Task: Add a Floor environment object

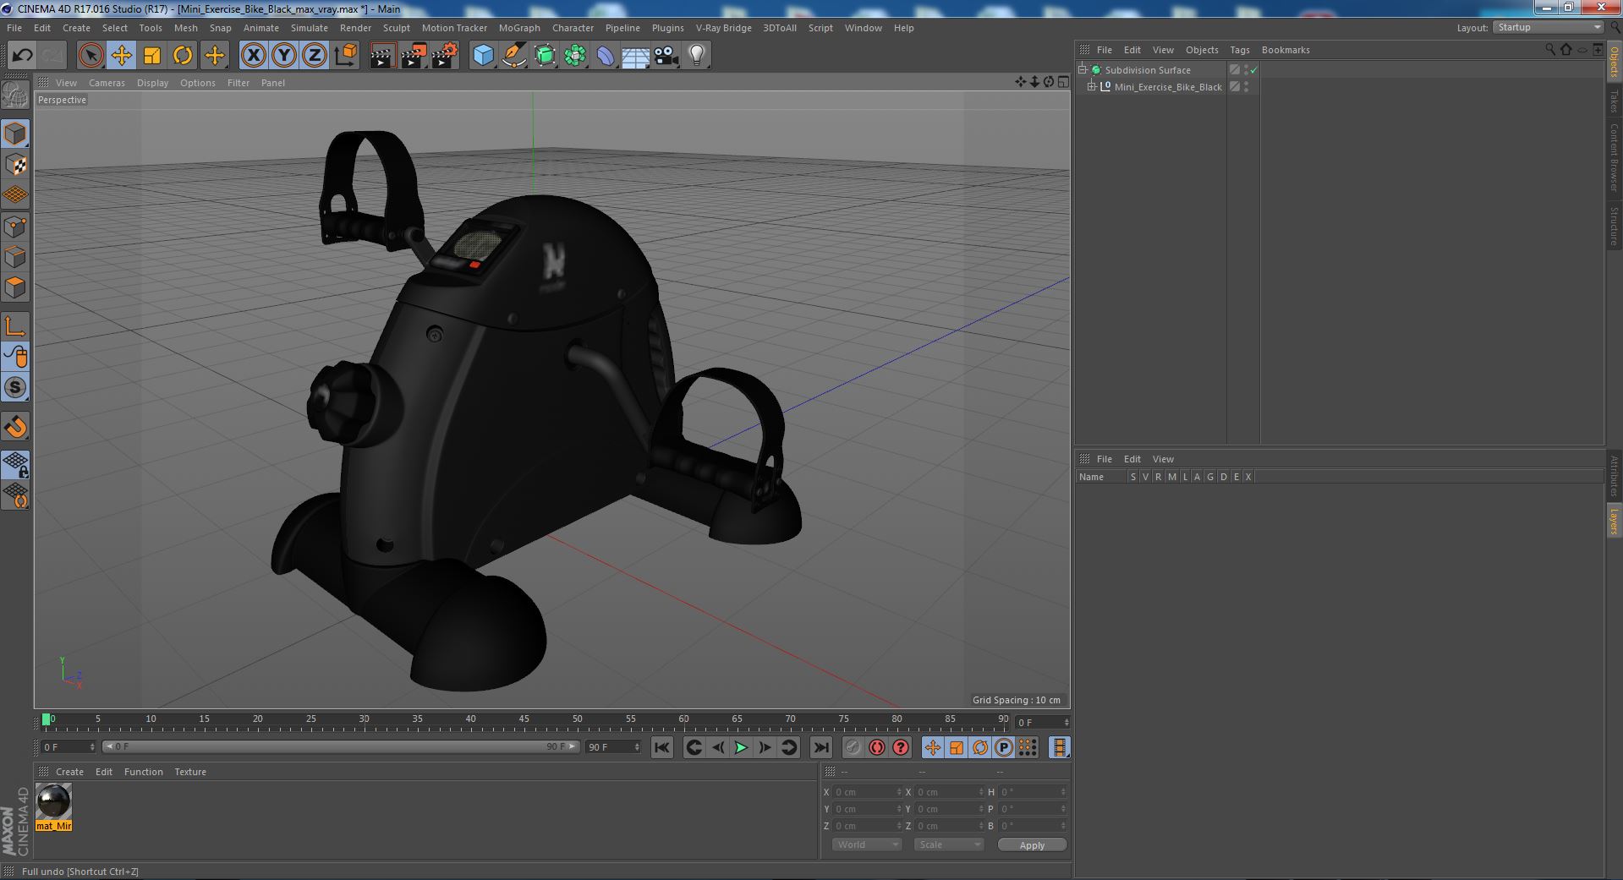Action: 636,56
